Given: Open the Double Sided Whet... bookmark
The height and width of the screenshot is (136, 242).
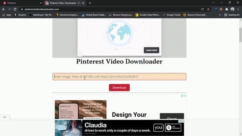Looking at the screenshot, I should point(147,15).
